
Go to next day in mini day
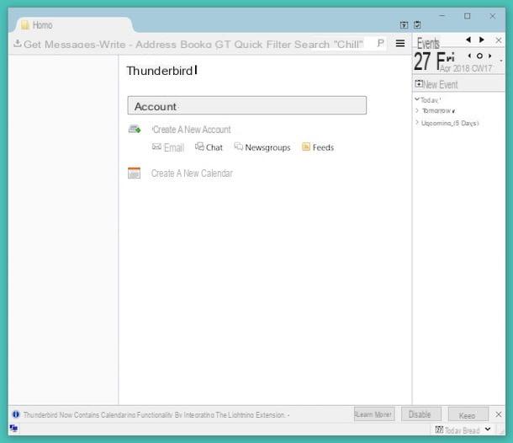coord(489,56)
